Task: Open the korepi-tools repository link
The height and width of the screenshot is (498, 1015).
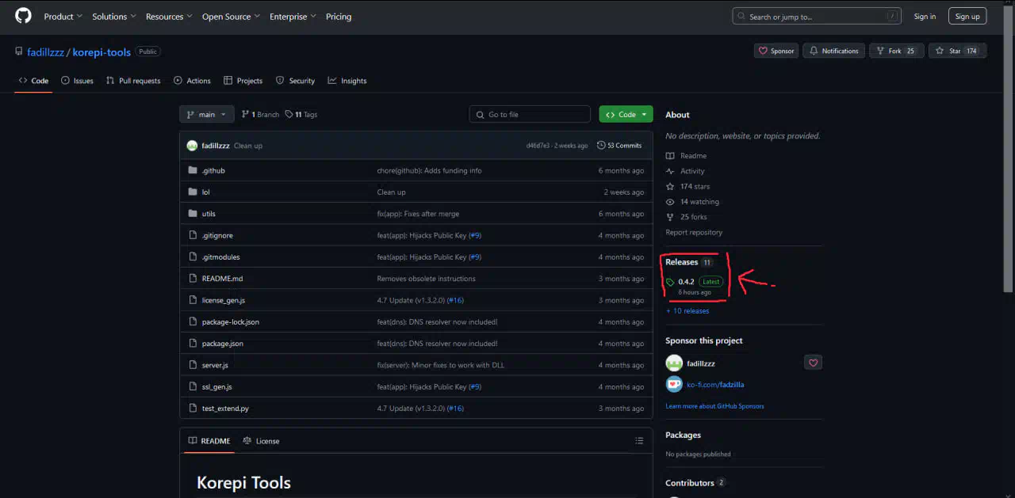Action: coord(101,52)
